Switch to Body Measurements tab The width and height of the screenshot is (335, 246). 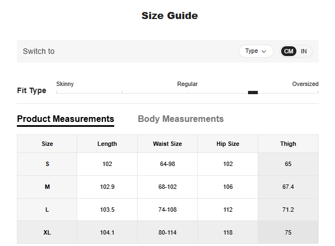coord(181,119)
